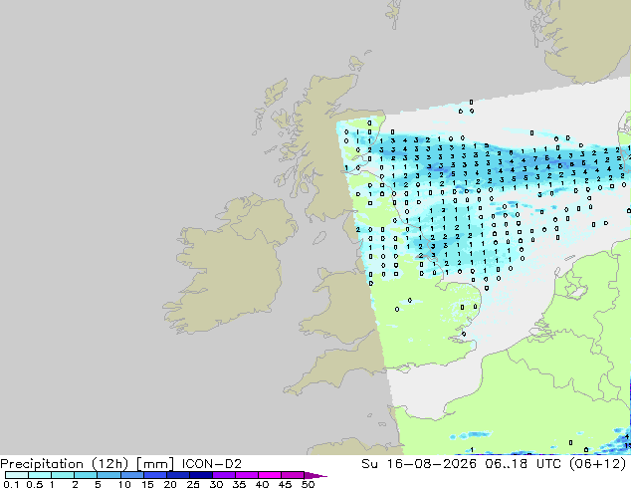This screenshot has width=631, height=488.
Task: Click the '0.1' legend scale value
Action: click(x=11, y=484)
